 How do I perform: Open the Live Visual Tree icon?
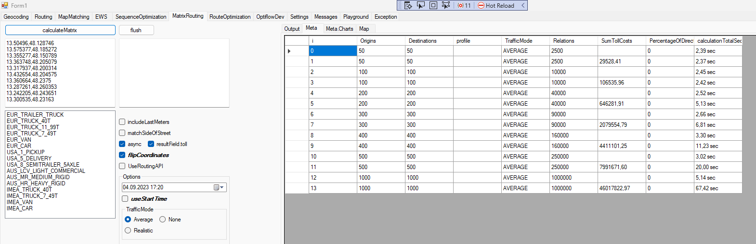tap(408, 5)
